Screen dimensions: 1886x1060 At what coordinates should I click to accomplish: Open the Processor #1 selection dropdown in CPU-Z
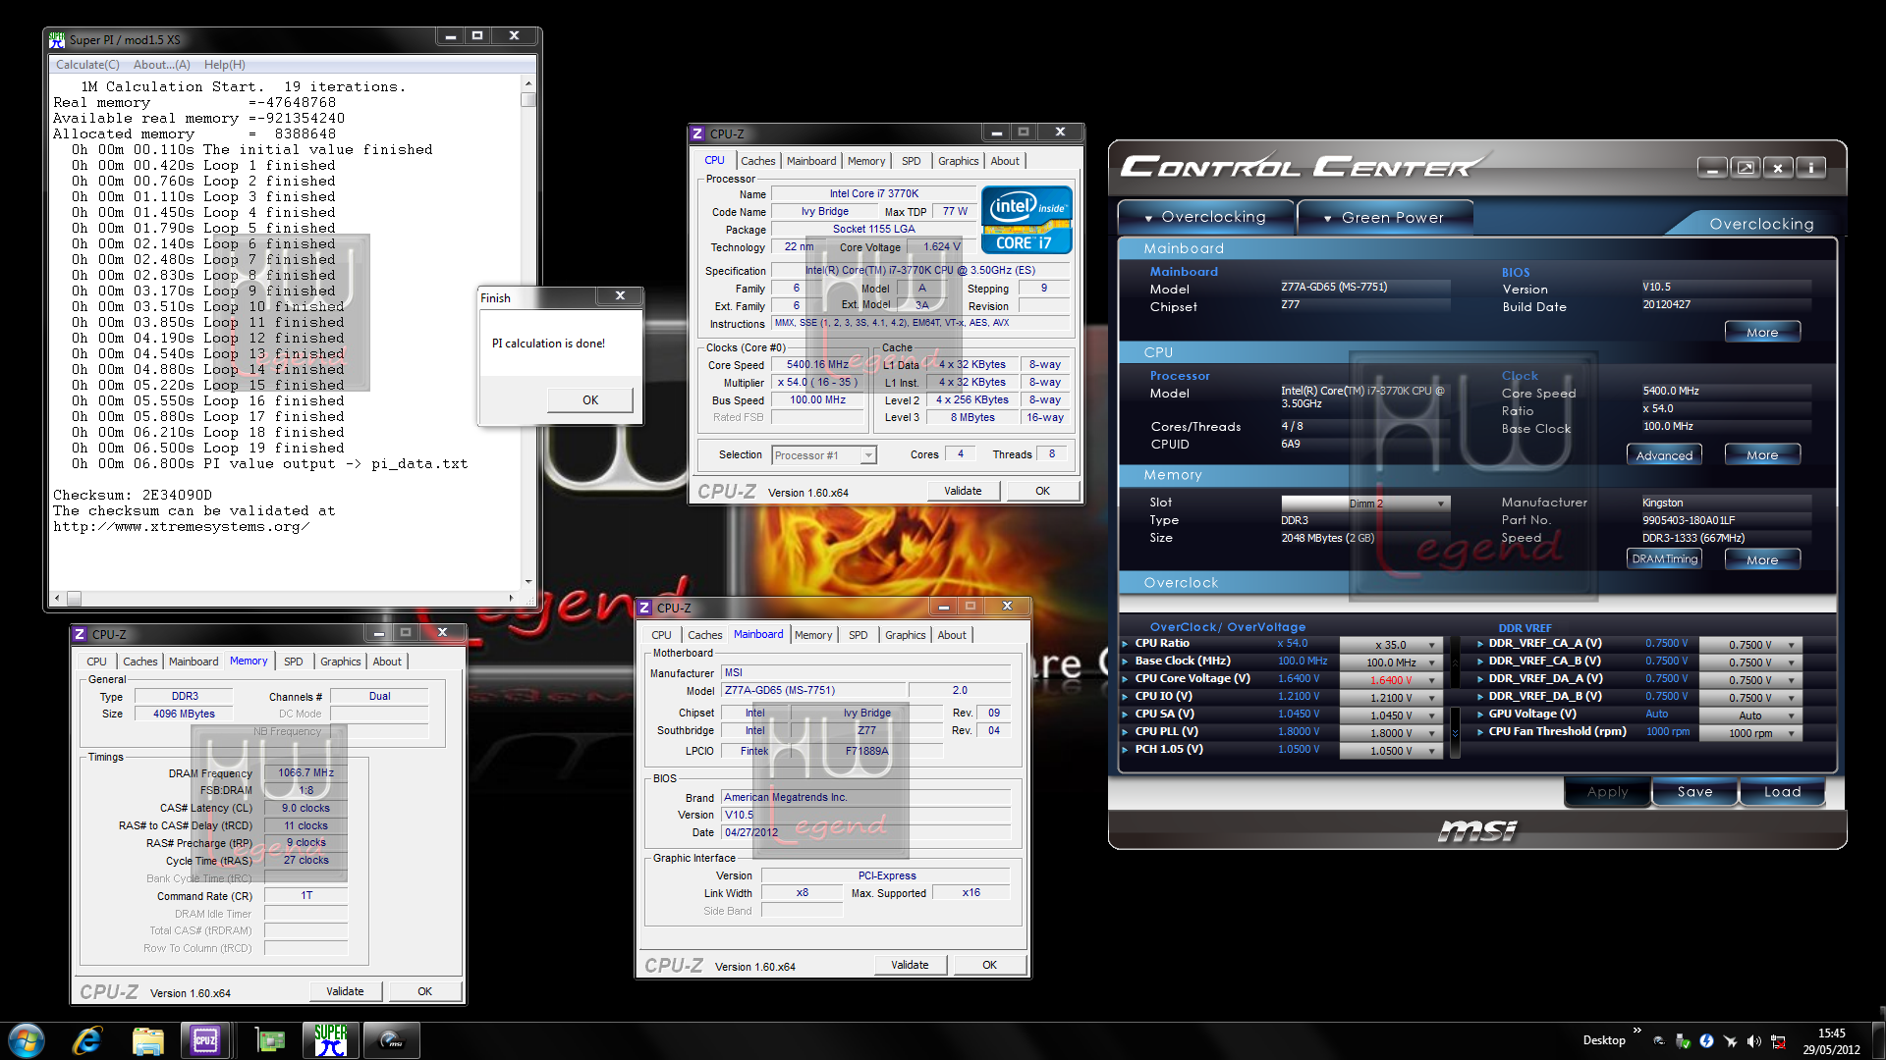pyautogui.click(x=823, y=455)
